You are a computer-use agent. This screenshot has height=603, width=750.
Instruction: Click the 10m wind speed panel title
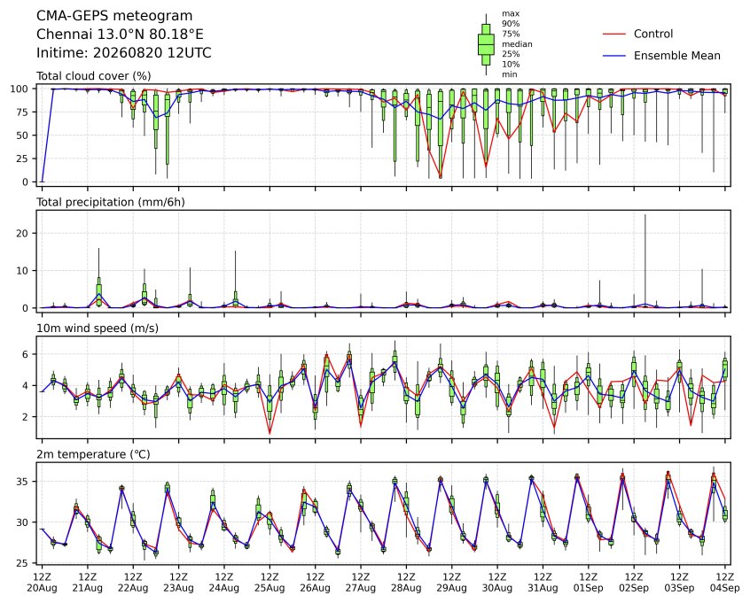(98, 329)
